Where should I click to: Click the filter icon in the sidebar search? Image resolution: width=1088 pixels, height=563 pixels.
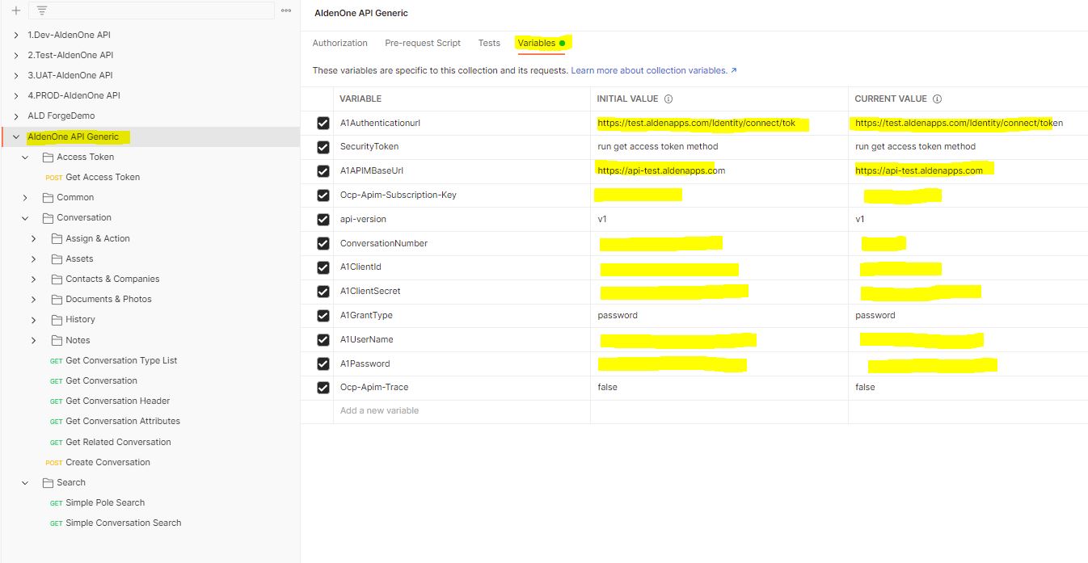click(x=42, y=11)
